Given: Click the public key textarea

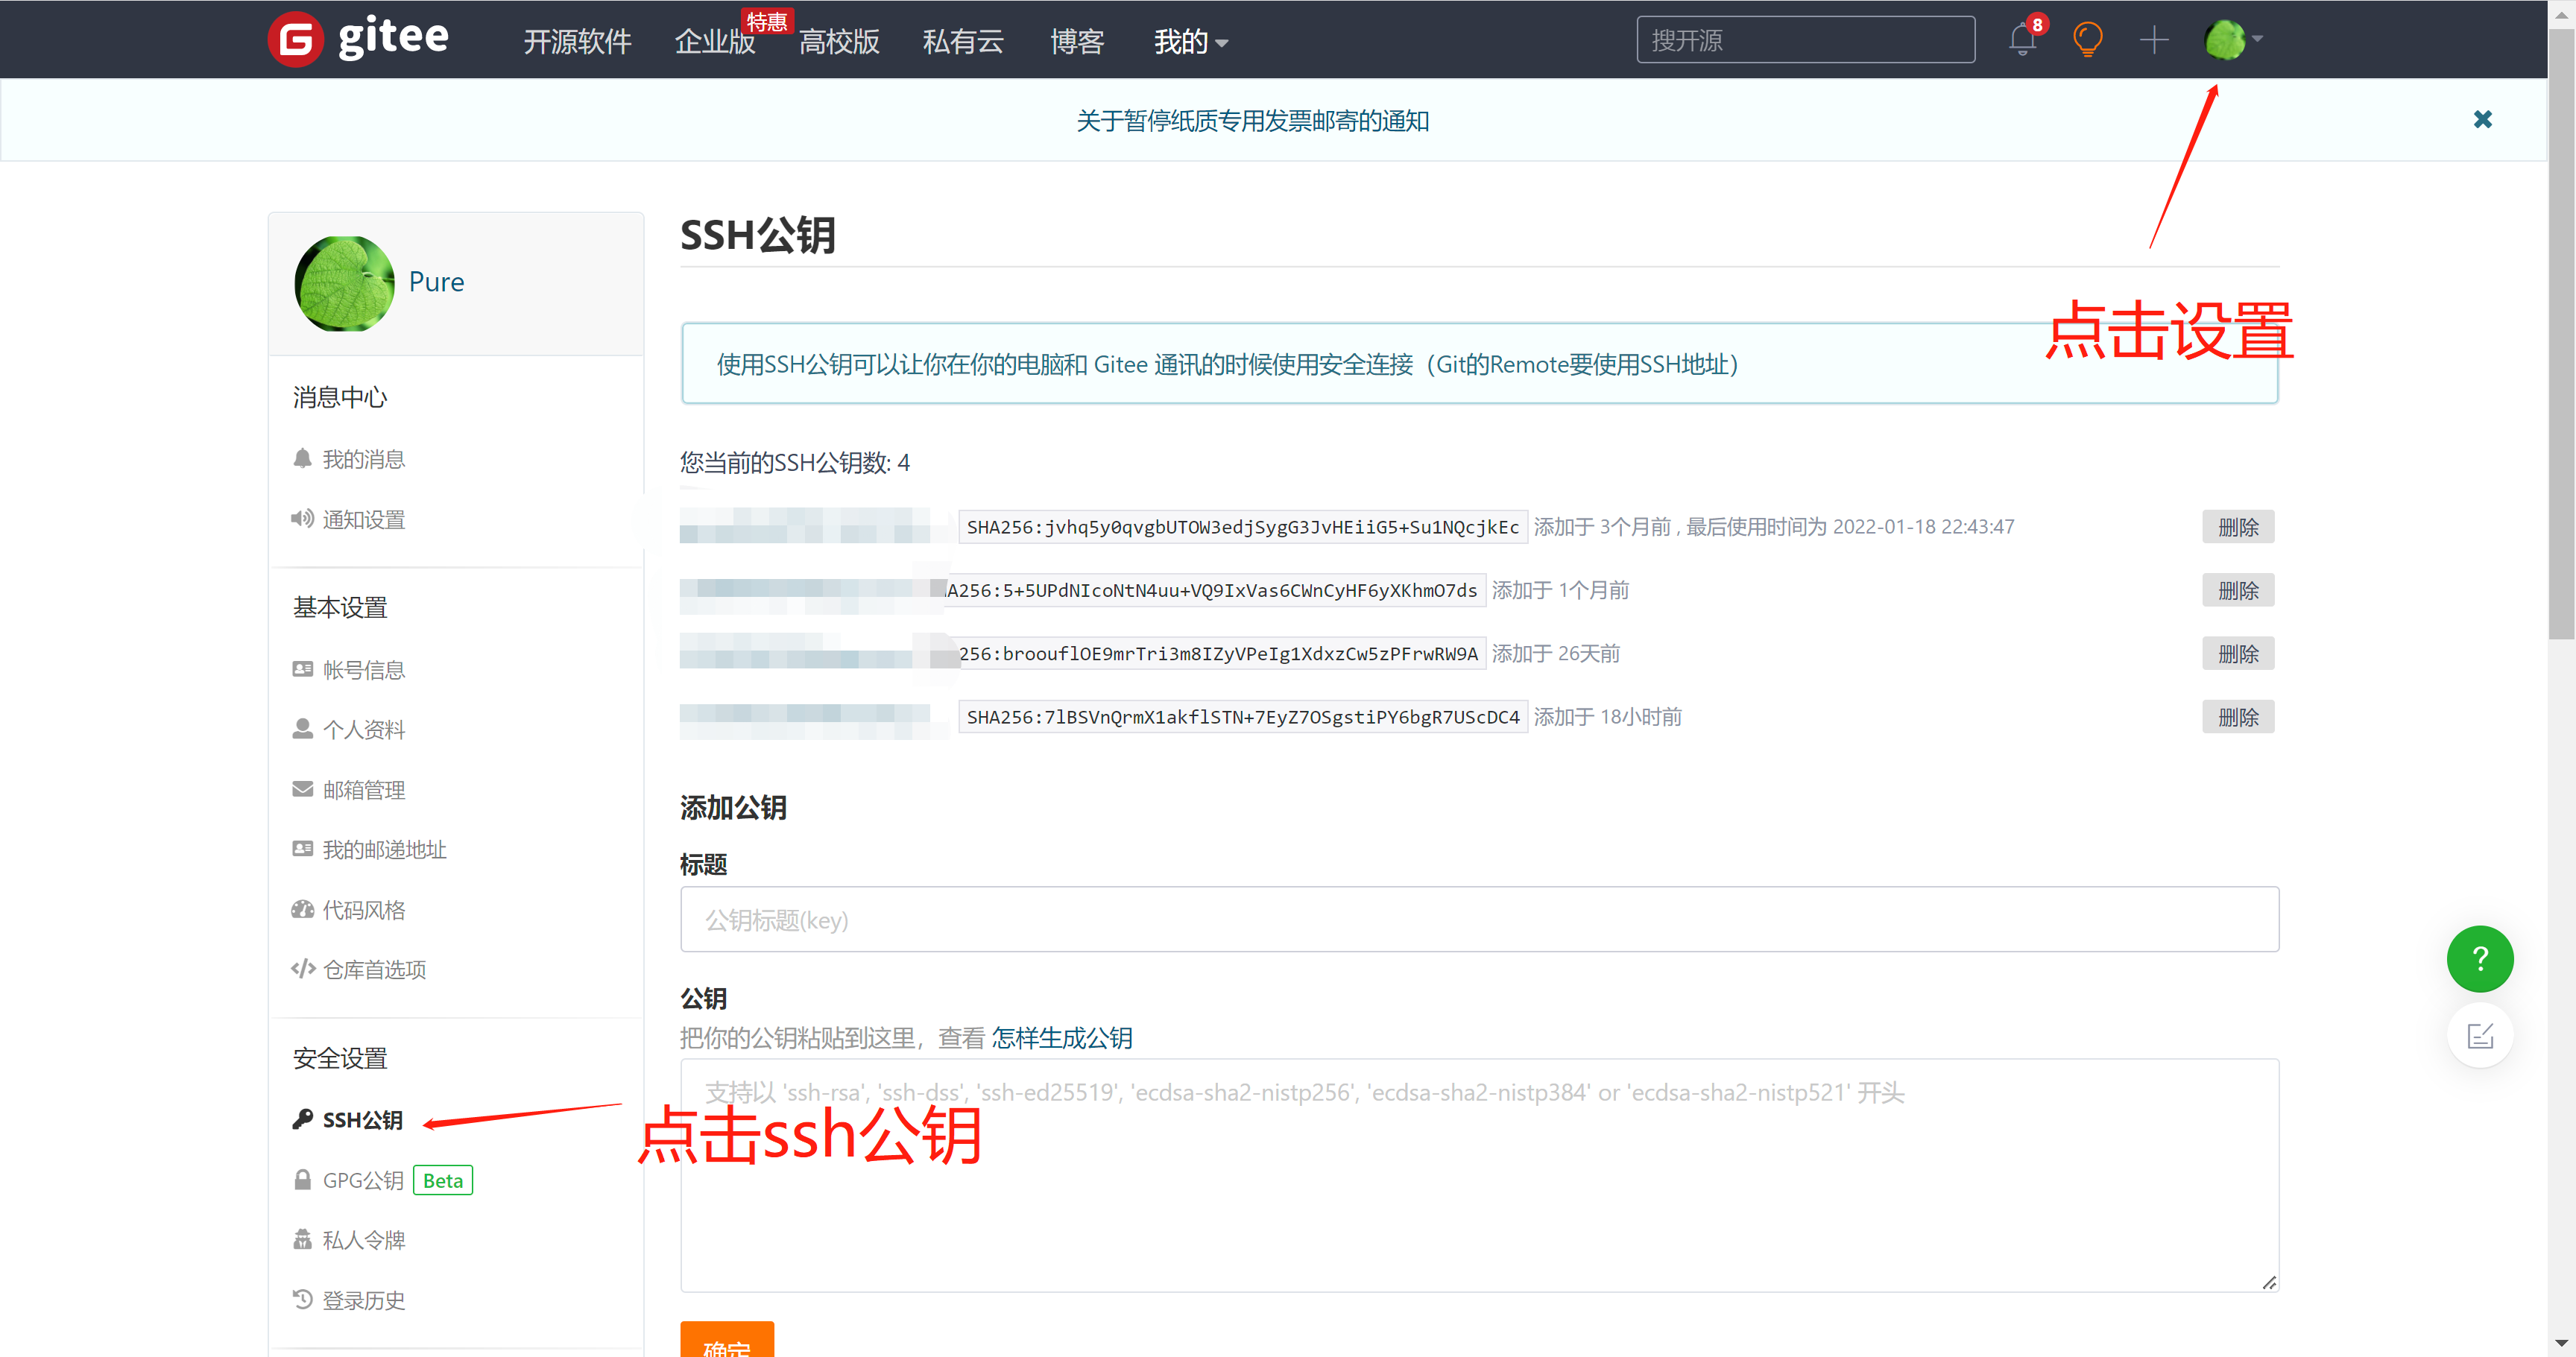Looking at the screenshot, I should tap(1479, 1175).
